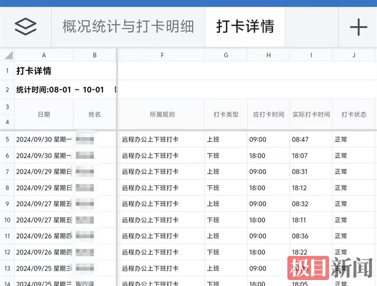Click the 实际打卡时间 header cell
Screen dimensions: 377x286
tap(311, 114)
